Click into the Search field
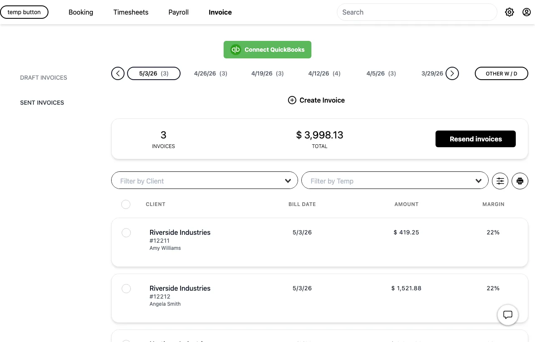Viewport: 535px width, 342px height. pyautogui.click(x=417, y=12)
